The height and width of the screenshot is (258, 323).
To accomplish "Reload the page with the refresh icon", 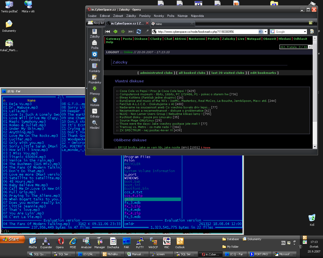I will coord(139,31).
